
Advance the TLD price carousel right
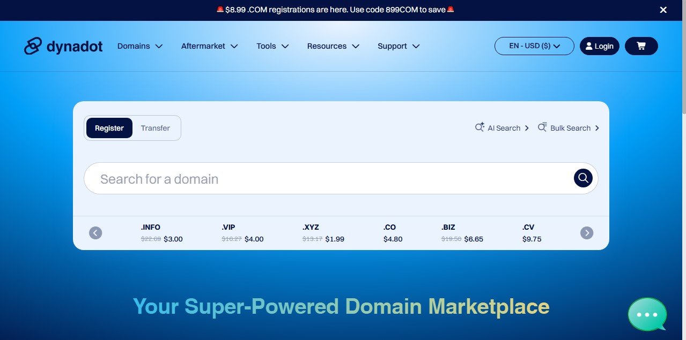coord(587,233)
